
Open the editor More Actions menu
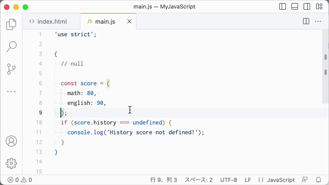pyautogui.click(x=318, y=21)
